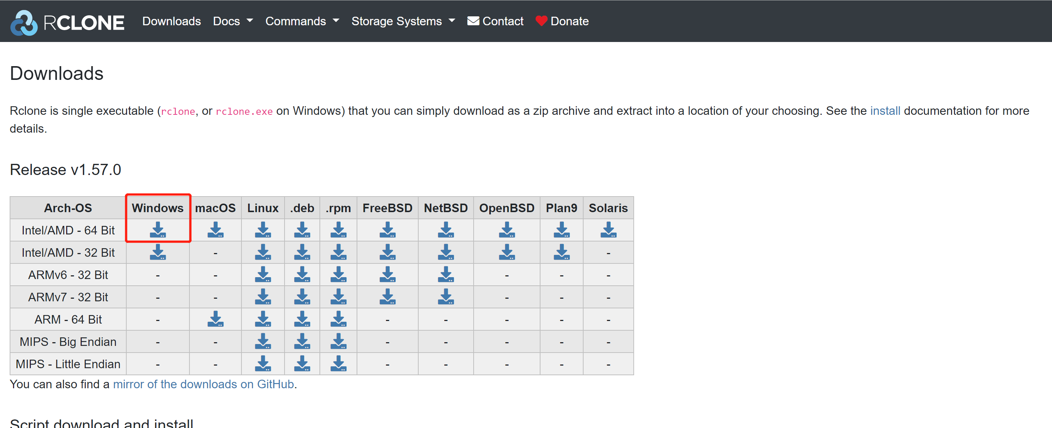The width and height of the screenshot is (1052, 428).
Task: Download .deb package for Intel/AMD 64 Bit
Action: tap(302, 230)
